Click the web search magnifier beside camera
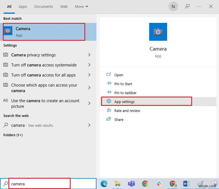Image resolution: width=219 pixels, height=189 pixels. click(x=6, y=125)
